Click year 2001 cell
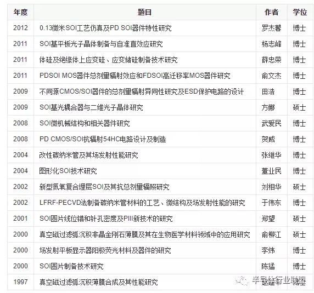 coord(20,219)
